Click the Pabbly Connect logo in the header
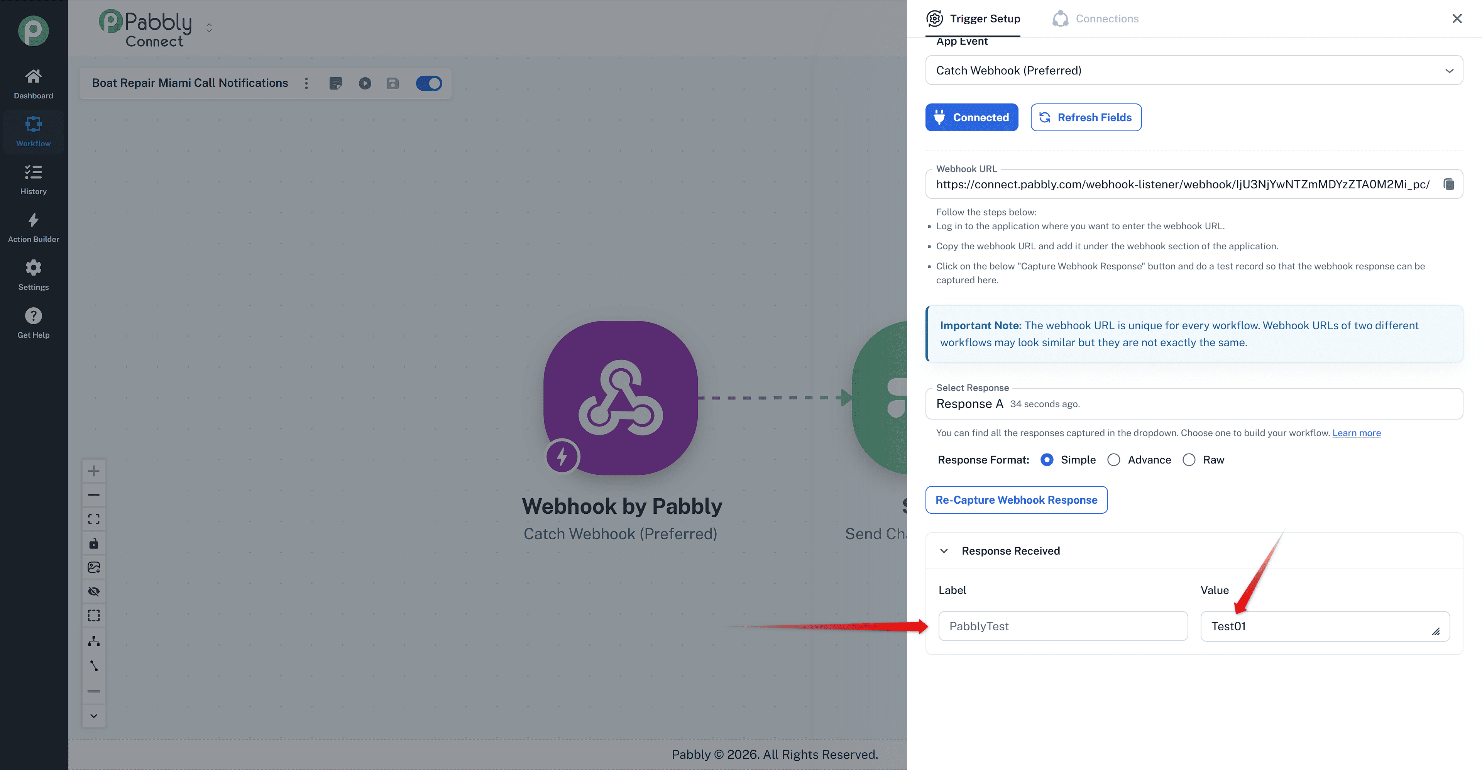Screen dimensions: 1482x770 (x=145, y=28)
